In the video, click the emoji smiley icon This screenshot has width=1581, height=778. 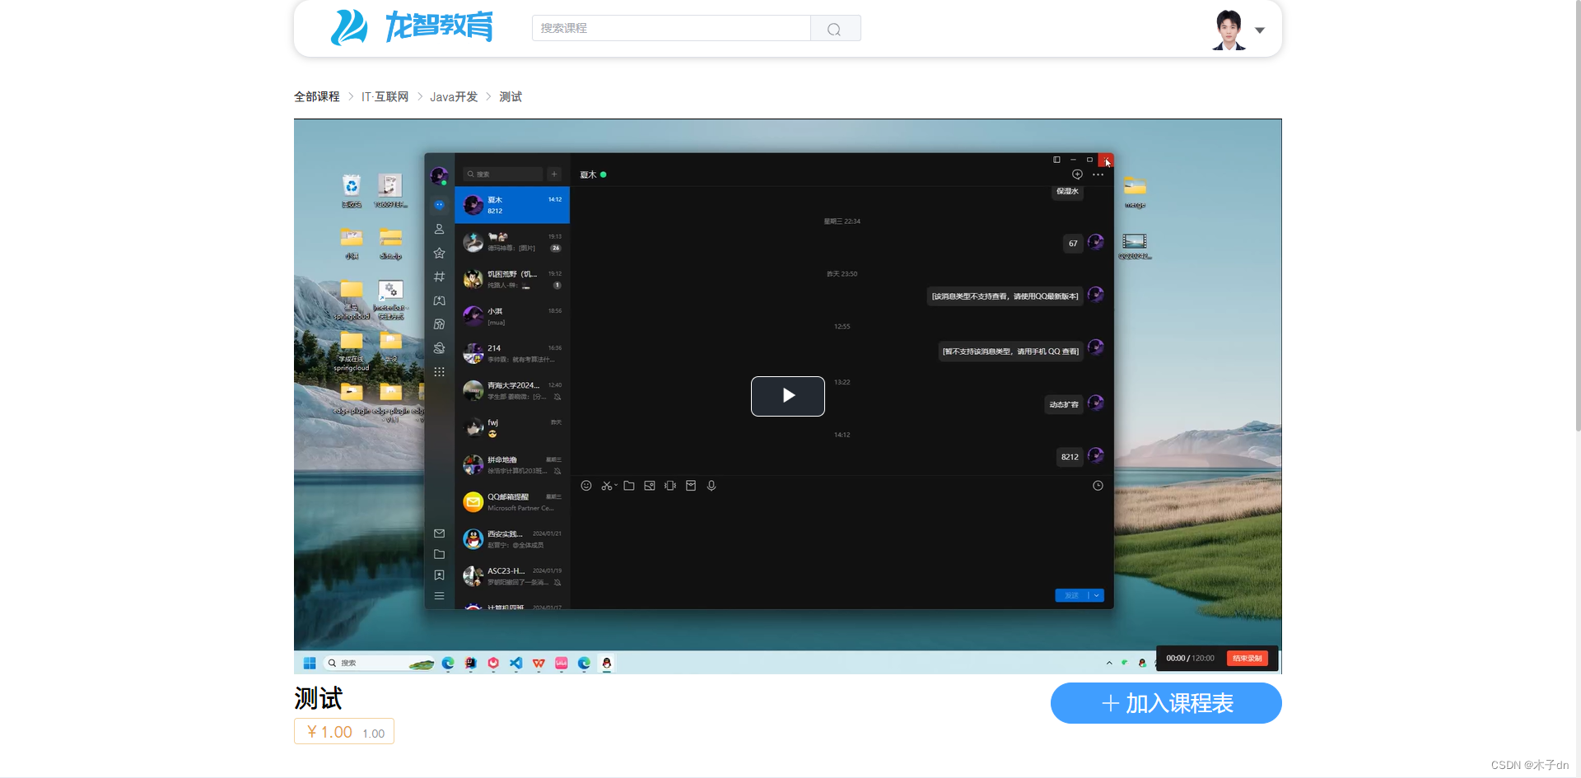coord(586,486)
